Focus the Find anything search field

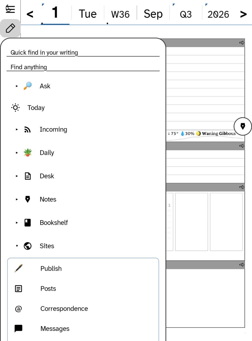pos(83,67)
